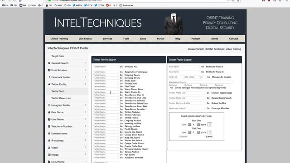290x163 pixels.
Task: Click the Facebook Profile icon in sidebar
Action: coord(49,77)
